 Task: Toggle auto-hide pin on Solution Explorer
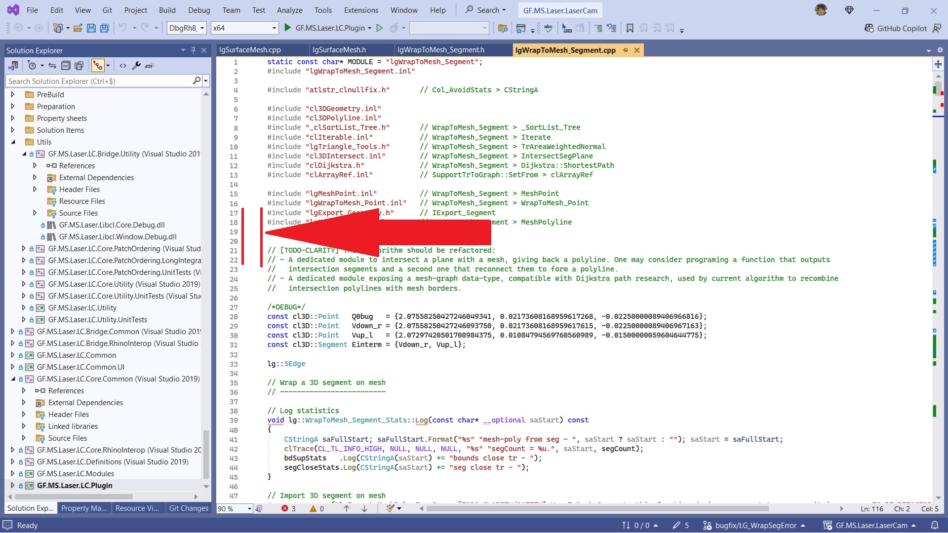193,50
